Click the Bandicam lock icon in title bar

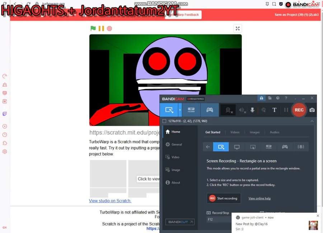pyautogui.click(x=261, y=98)
